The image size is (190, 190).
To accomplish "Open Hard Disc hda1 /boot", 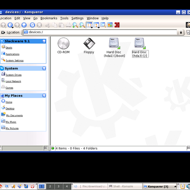I will coord(114,47).
